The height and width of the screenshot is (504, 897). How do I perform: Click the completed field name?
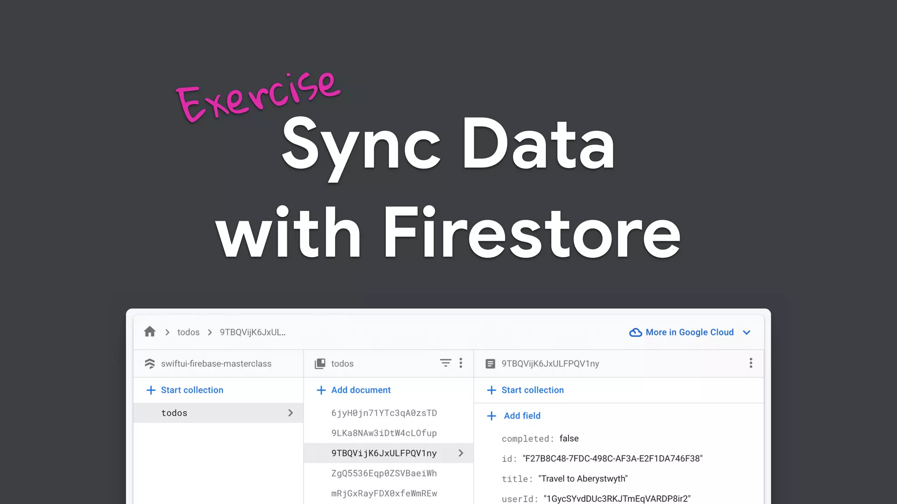tap(528, 438)
